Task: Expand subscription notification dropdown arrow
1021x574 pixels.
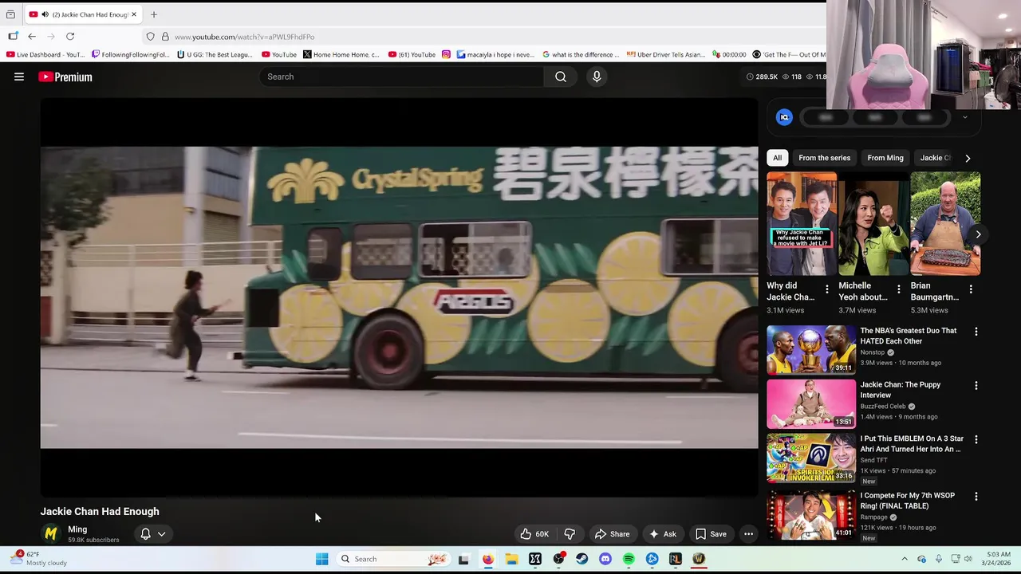Action: click(162, 534)
